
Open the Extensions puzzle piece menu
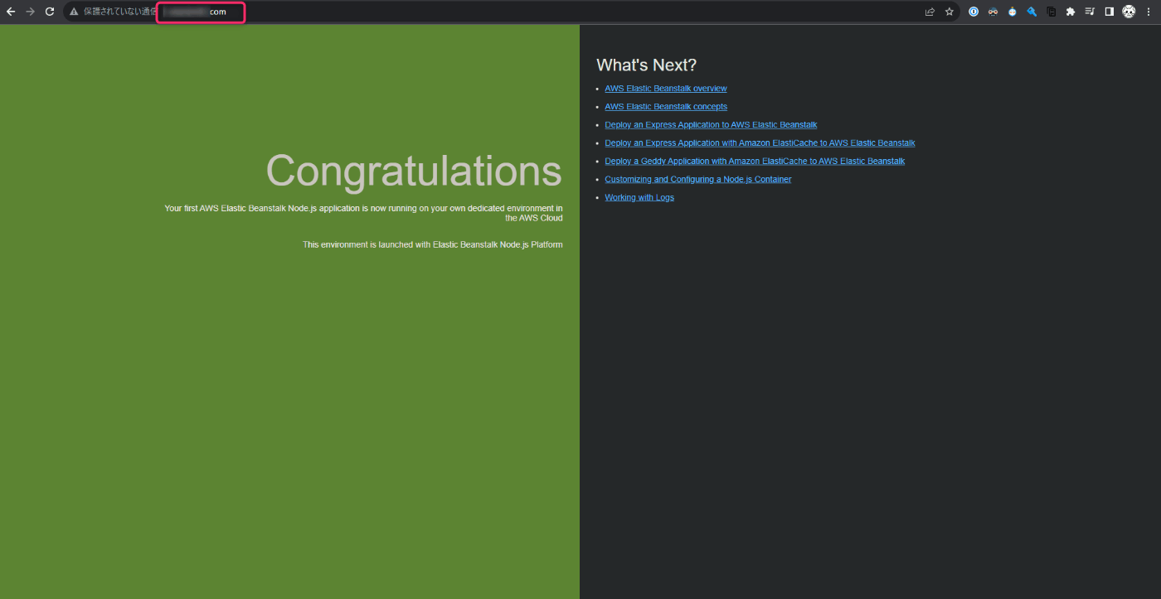pos(1071,12)
